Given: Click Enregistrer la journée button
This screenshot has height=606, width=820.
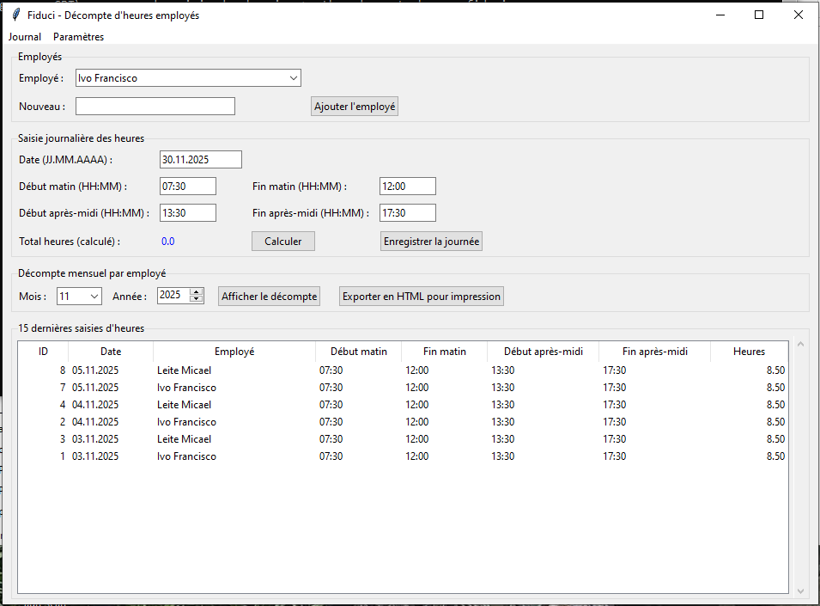Looking at the screenshot, I should (432, 242).
